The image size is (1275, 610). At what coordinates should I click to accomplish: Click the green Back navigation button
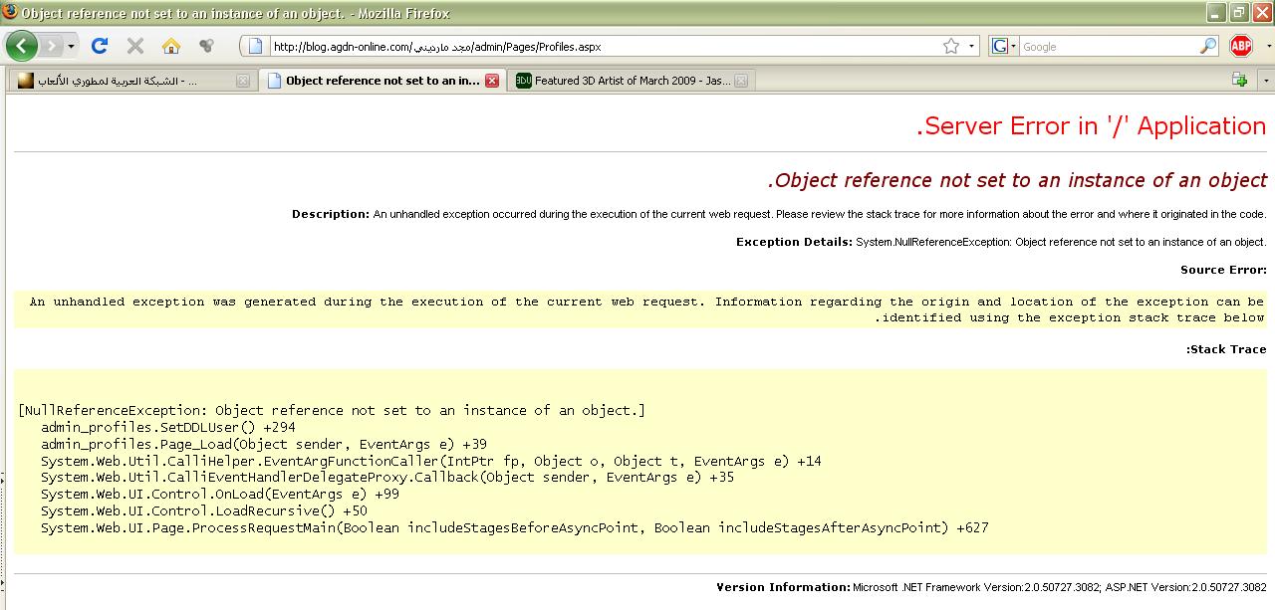[x=21, y=46]
